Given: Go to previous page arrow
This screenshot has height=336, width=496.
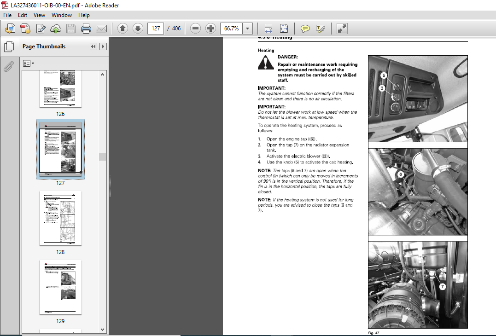Looking at the screenshot, I should tap(123, 29).
